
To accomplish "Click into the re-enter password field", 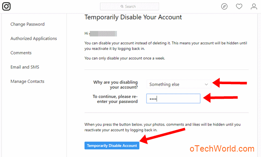I will [x=173, y=99].
